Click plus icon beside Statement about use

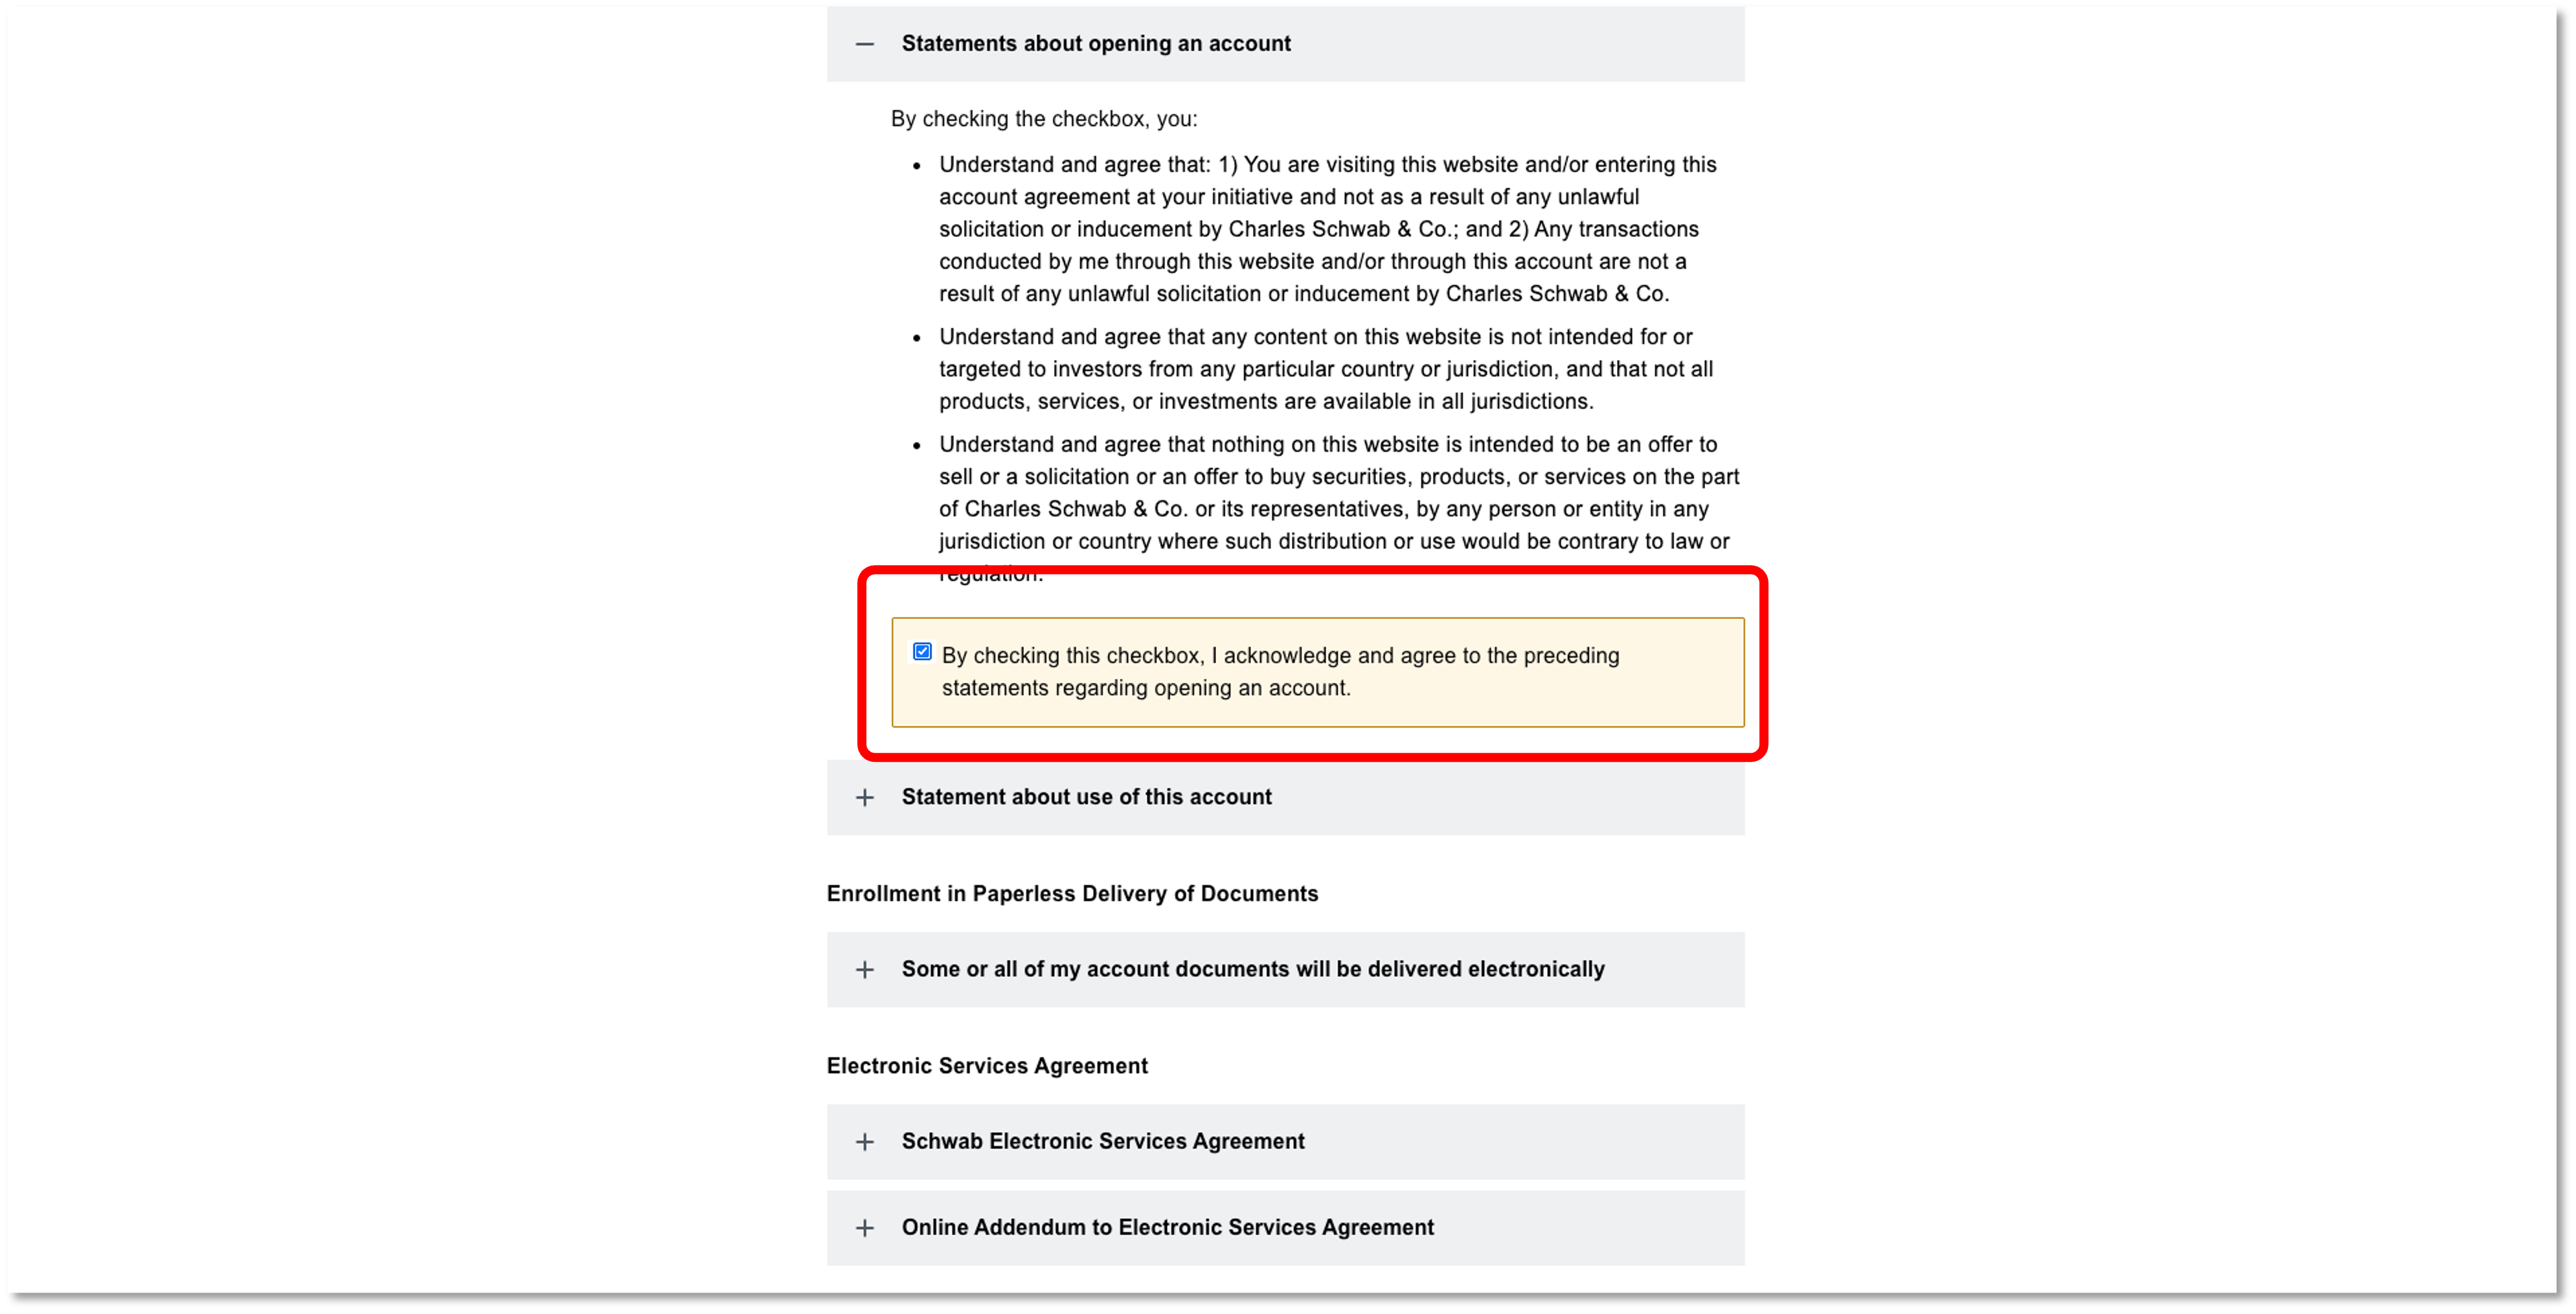(x=865, y=797)
